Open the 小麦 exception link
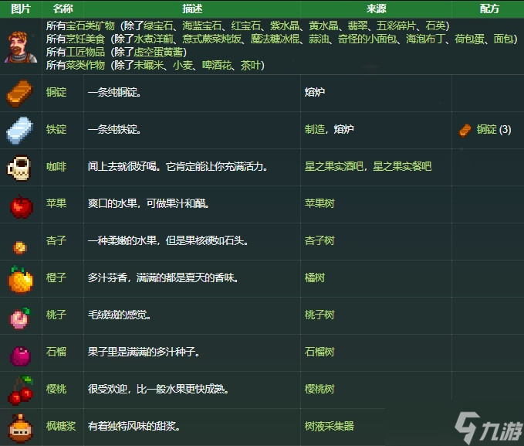 (183, 65)
